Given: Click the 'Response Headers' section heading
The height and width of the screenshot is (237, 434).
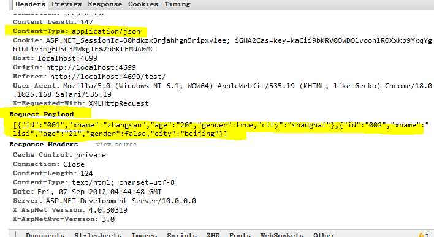Looking at the screenshot, I should 44,145.
